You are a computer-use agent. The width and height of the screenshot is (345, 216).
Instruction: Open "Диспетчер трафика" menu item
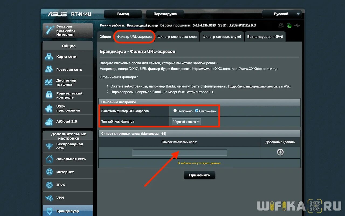[68, 82]
